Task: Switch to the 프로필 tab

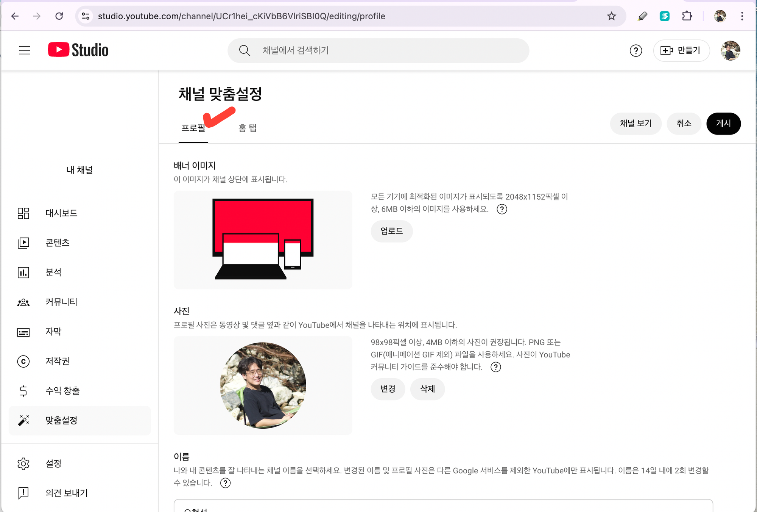Action: pos(193,128)
